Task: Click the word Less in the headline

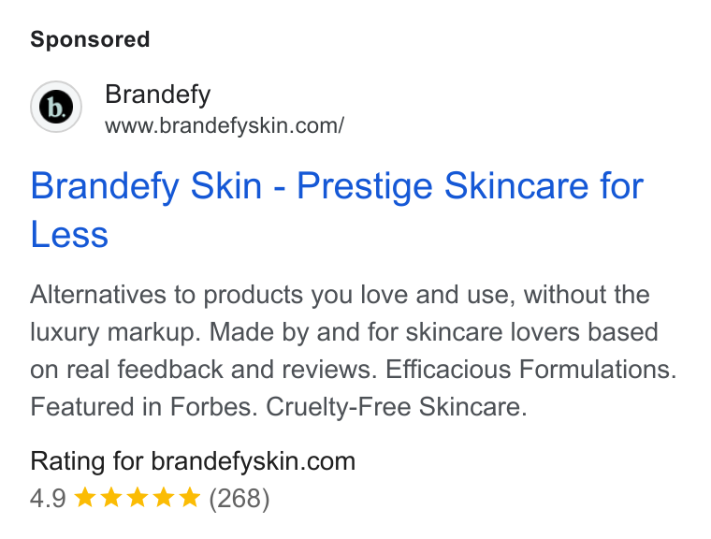Action: tap(69, 235)
